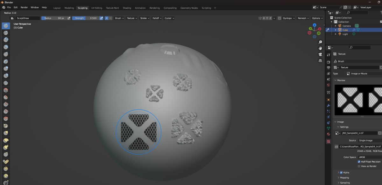Screen dimensions: 382x185
Task: Open the Source Single Image dropdown
Action: (x=370, y=140)
